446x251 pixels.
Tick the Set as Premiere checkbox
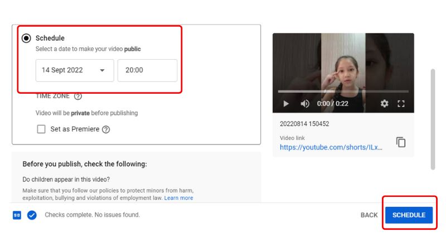(41, 129)
